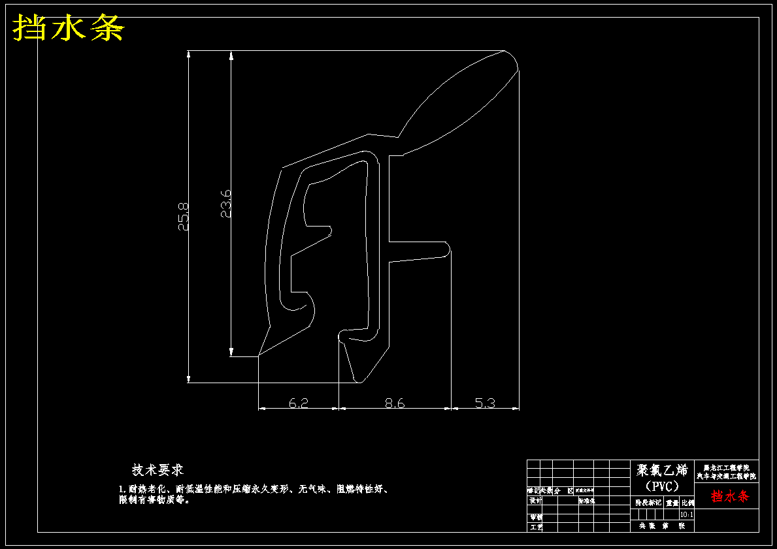The image size is (777, 549).
Task: Select the 阶段标记 stage mark label
Action: click(648, 503)
